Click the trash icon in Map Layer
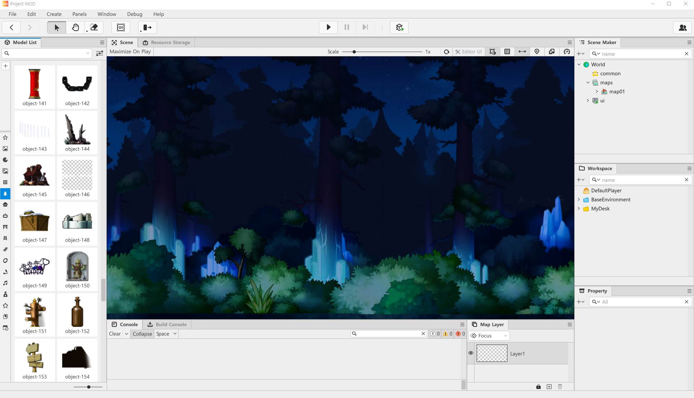The width and height of the screenshot is (694, 398). (x=560, y=387)
